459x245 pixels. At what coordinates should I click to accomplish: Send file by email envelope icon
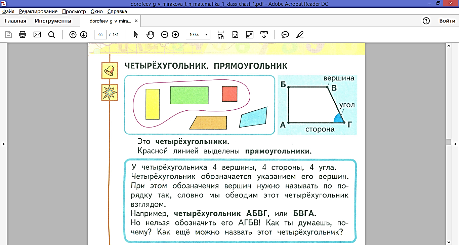pos(37,34)
